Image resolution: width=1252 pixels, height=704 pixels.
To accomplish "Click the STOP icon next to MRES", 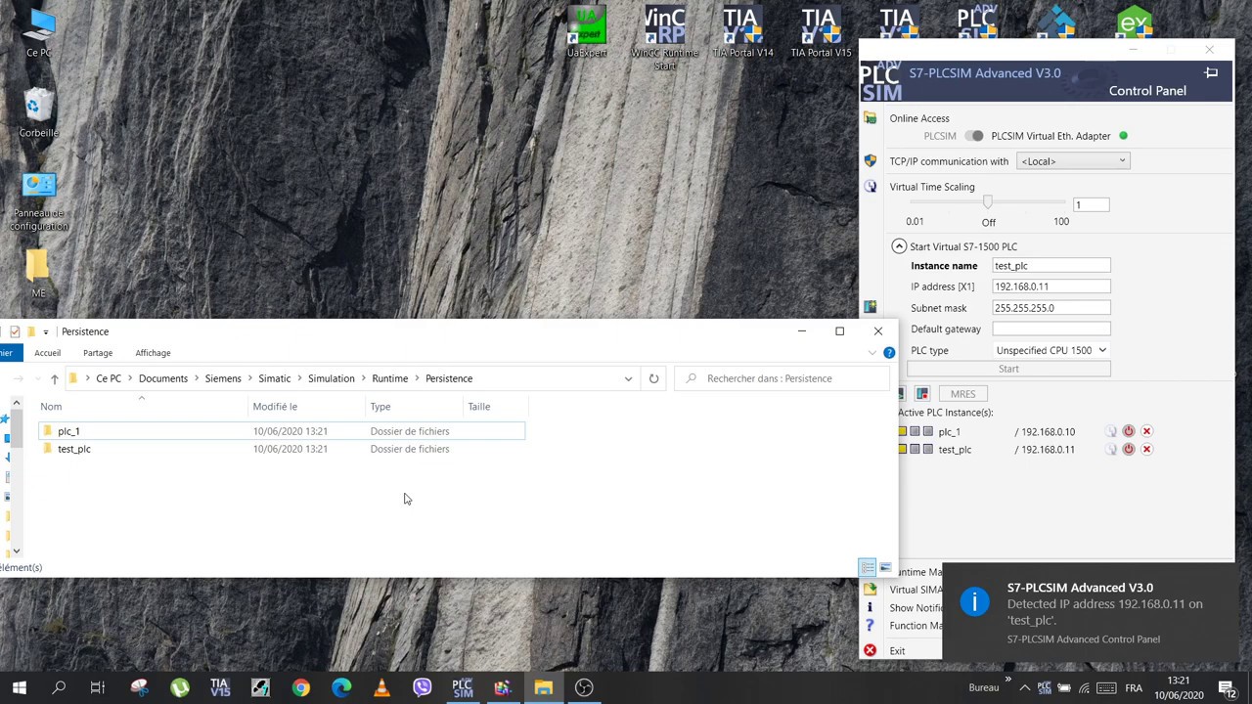I will (922, 394).
